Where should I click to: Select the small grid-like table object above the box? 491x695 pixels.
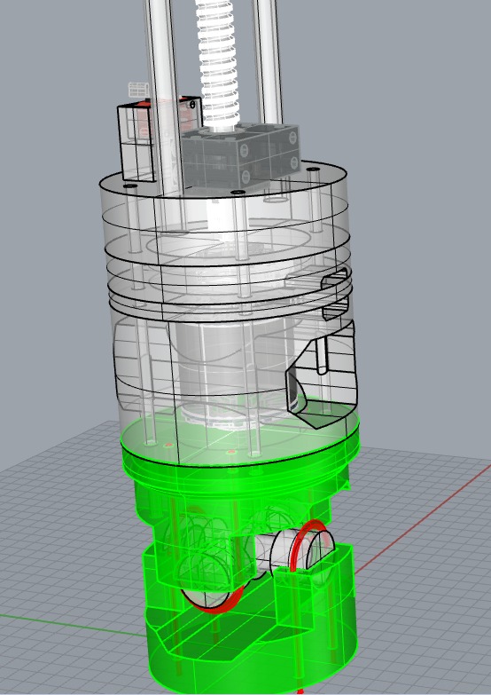(138, 90)
